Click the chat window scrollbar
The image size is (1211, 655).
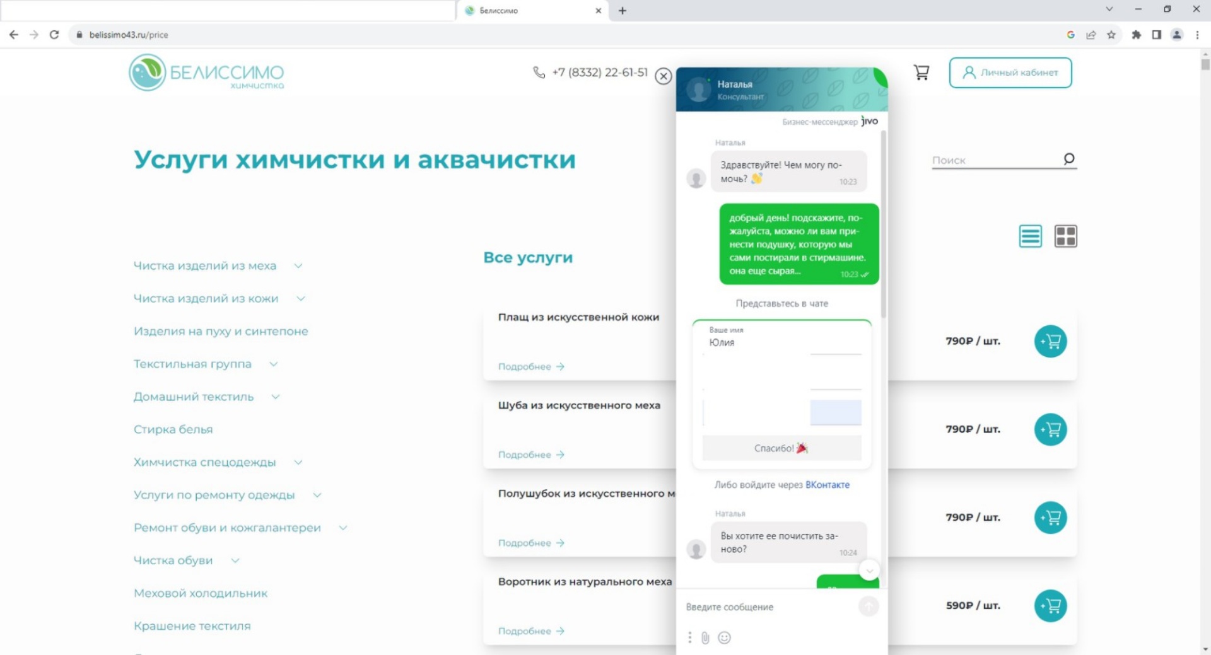(x=884, y=224)
